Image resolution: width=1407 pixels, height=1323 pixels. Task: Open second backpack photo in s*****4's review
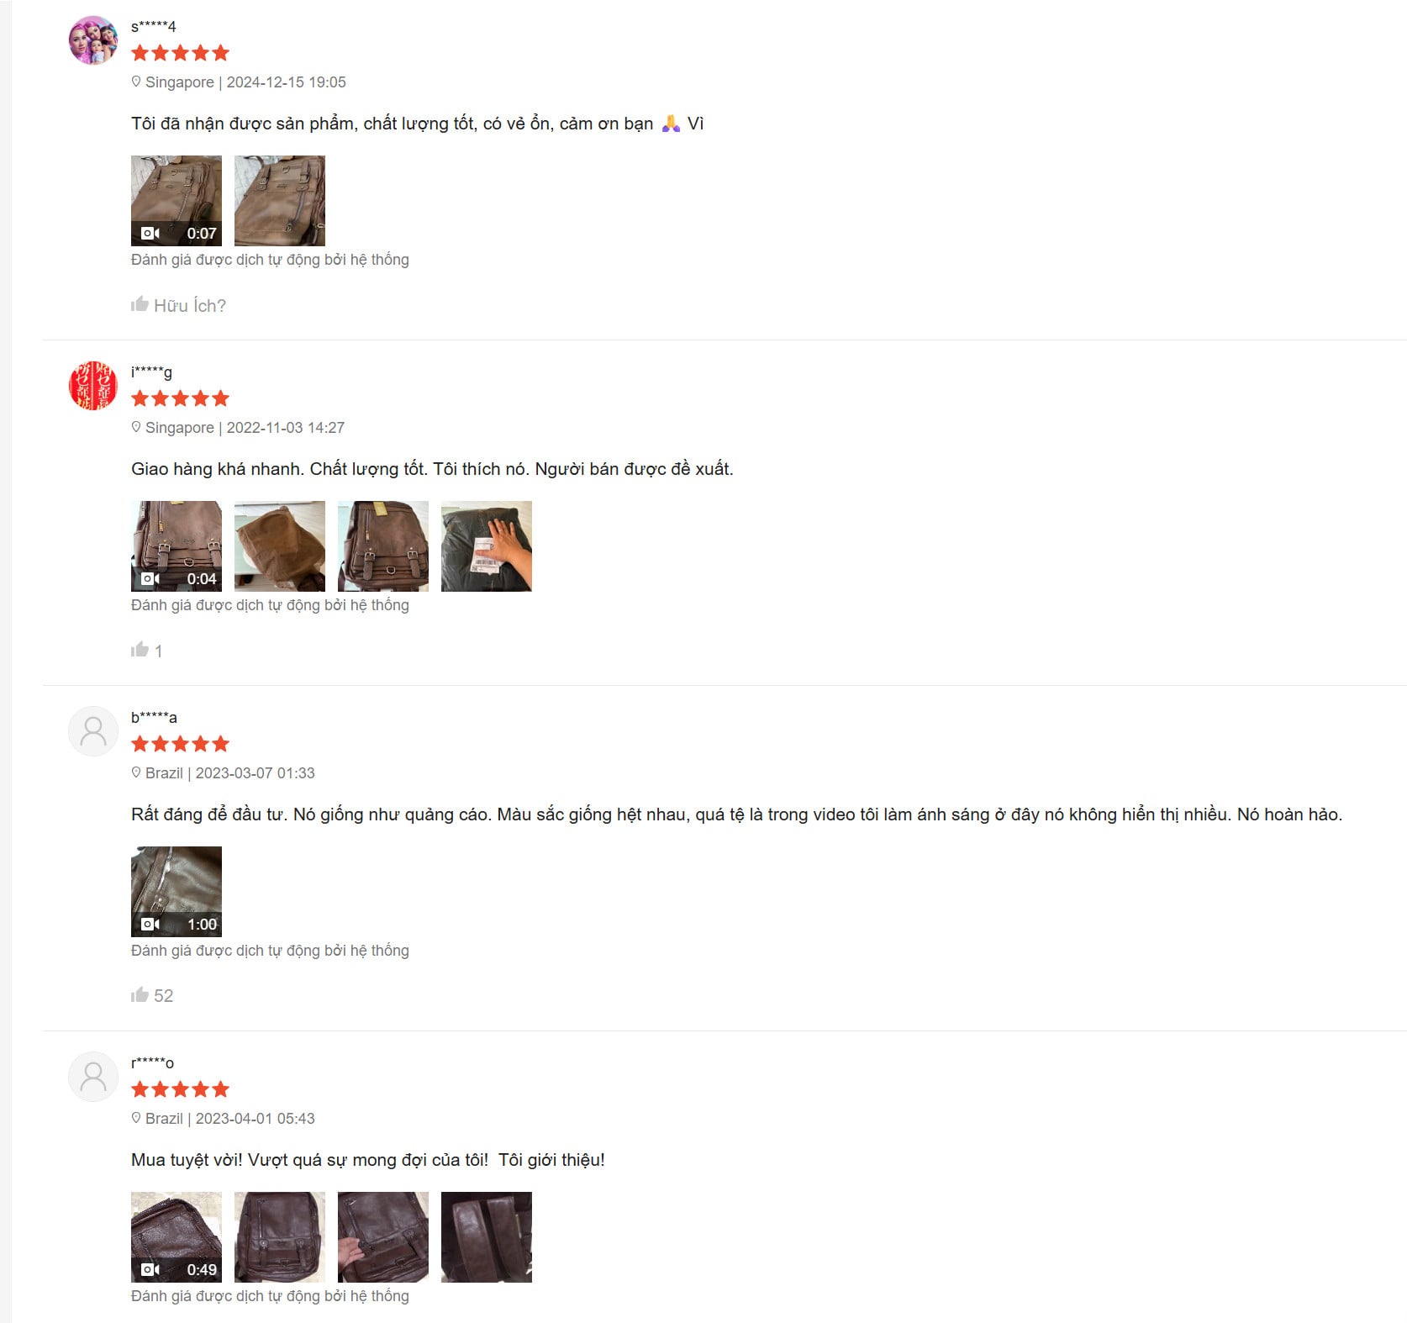point(280,201)
